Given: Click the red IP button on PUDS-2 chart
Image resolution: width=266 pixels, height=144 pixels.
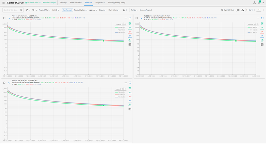Looking at the screenshot, I should pyautogui.click(x=262, y=32).
